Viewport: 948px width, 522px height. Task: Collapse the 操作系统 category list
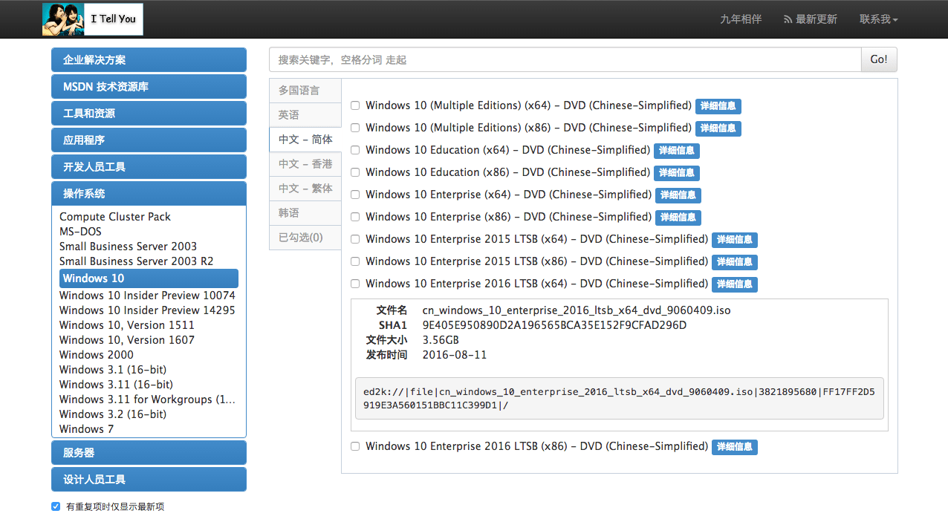point(149,193)
